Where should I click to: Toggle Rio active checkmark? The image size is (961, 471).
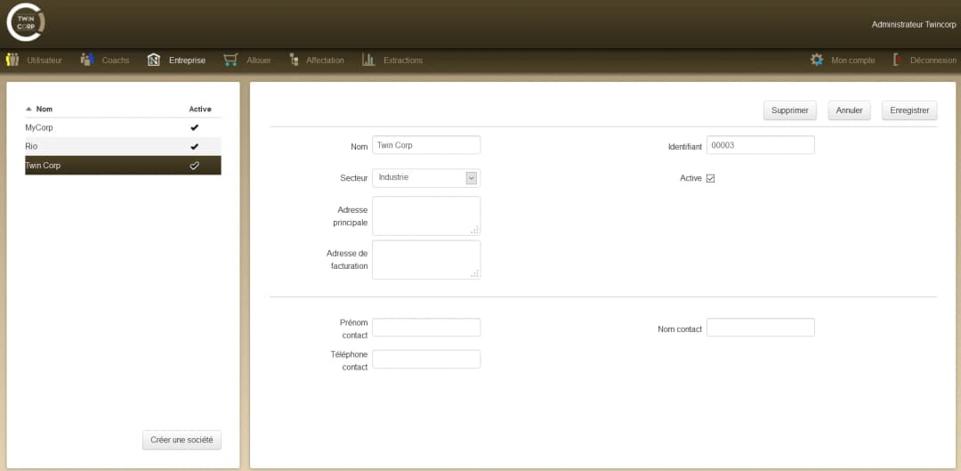coord(195,146)
